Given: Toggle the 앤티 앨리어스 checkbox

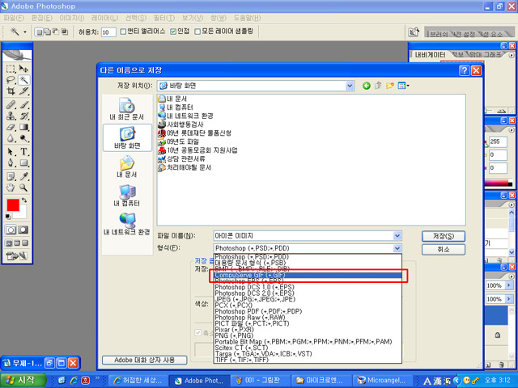Looking at the screenshot, I should (x=123, y=32).
